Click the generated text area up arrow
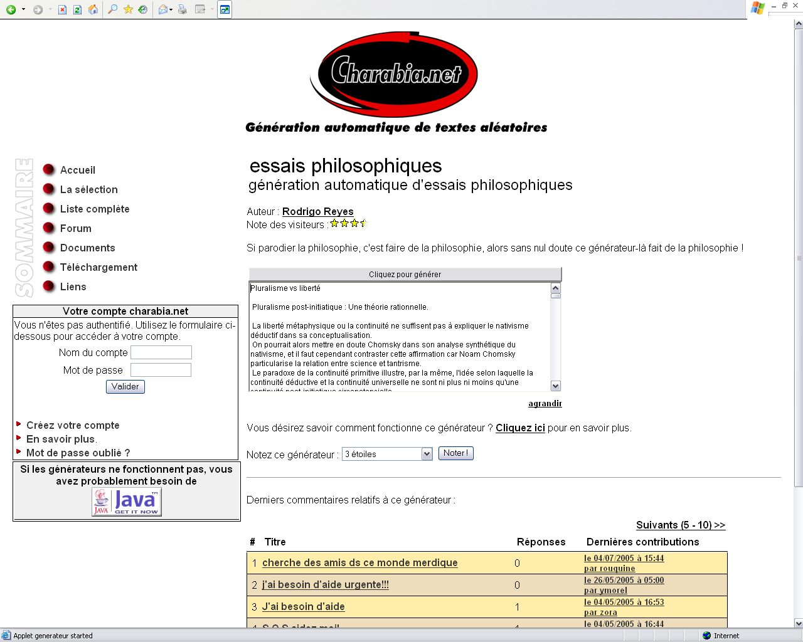The width and height of the screenshot is (803, 642). 556,288
